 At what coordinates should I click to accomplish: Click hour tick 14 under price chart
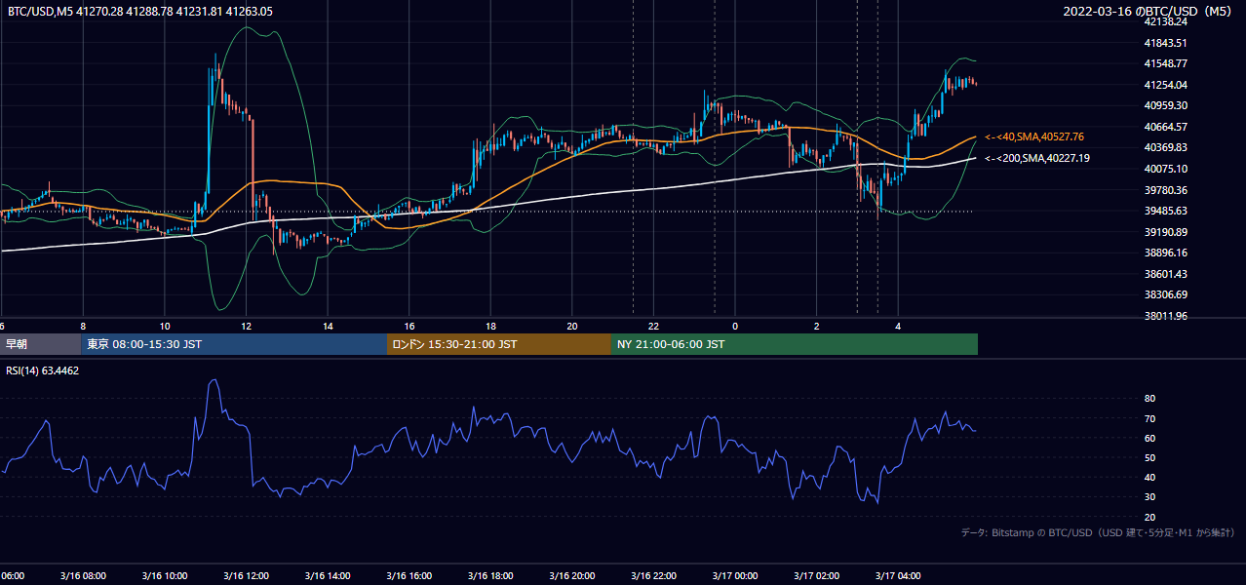point(328,326)
